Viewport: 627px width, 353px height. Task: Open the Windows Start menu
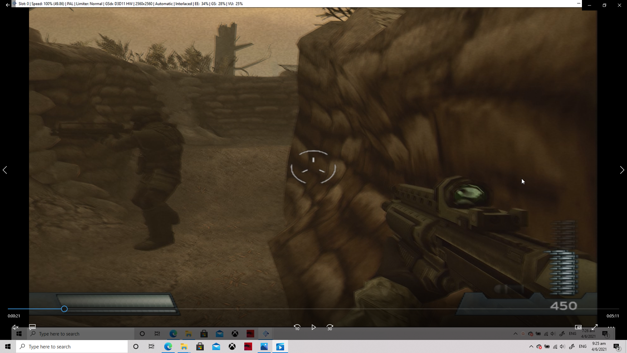pos(8,346)
